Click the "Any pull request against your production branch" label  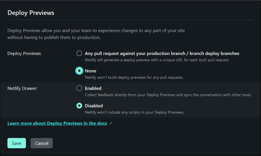(162, 54)
